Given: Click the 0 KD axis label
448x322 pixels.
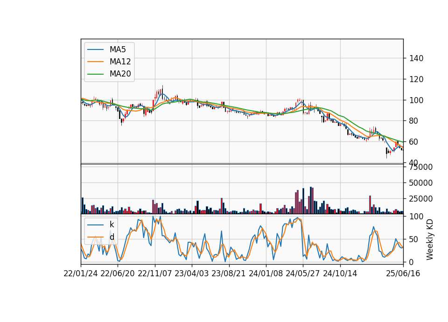Looking at the screenshot, I should [x=412, y=262].
